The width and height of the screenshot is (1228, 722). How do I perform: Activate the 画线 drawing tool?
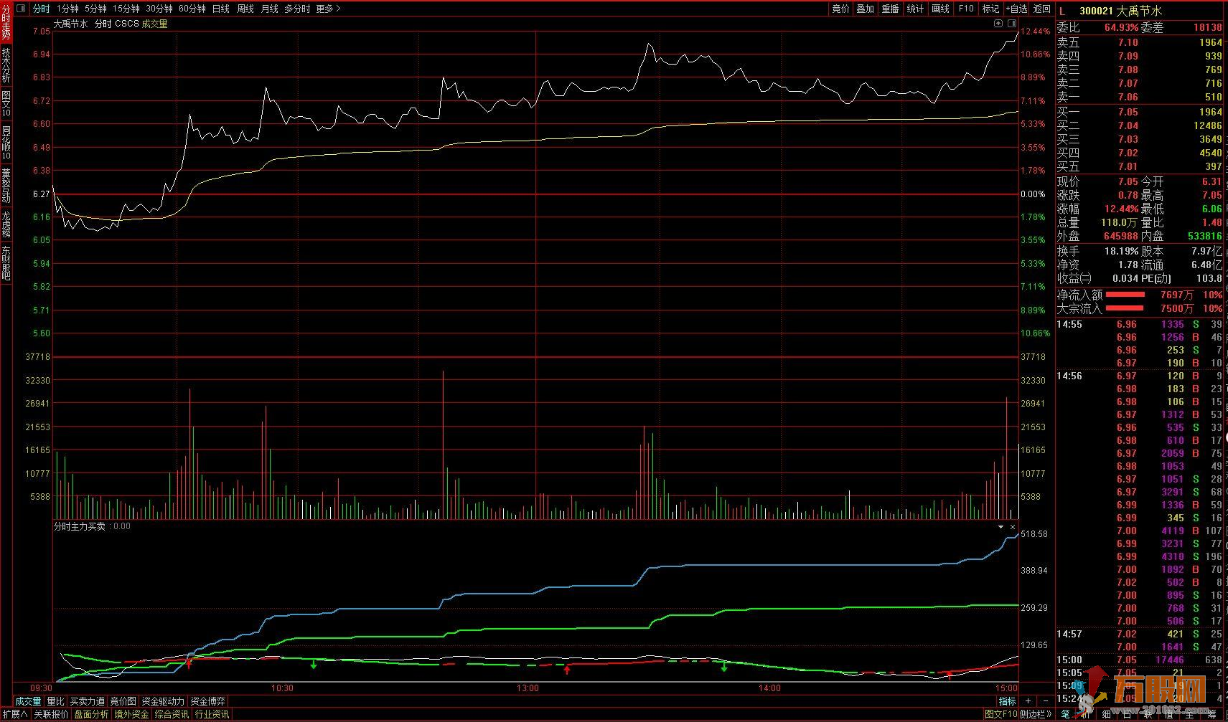[941, 9]
